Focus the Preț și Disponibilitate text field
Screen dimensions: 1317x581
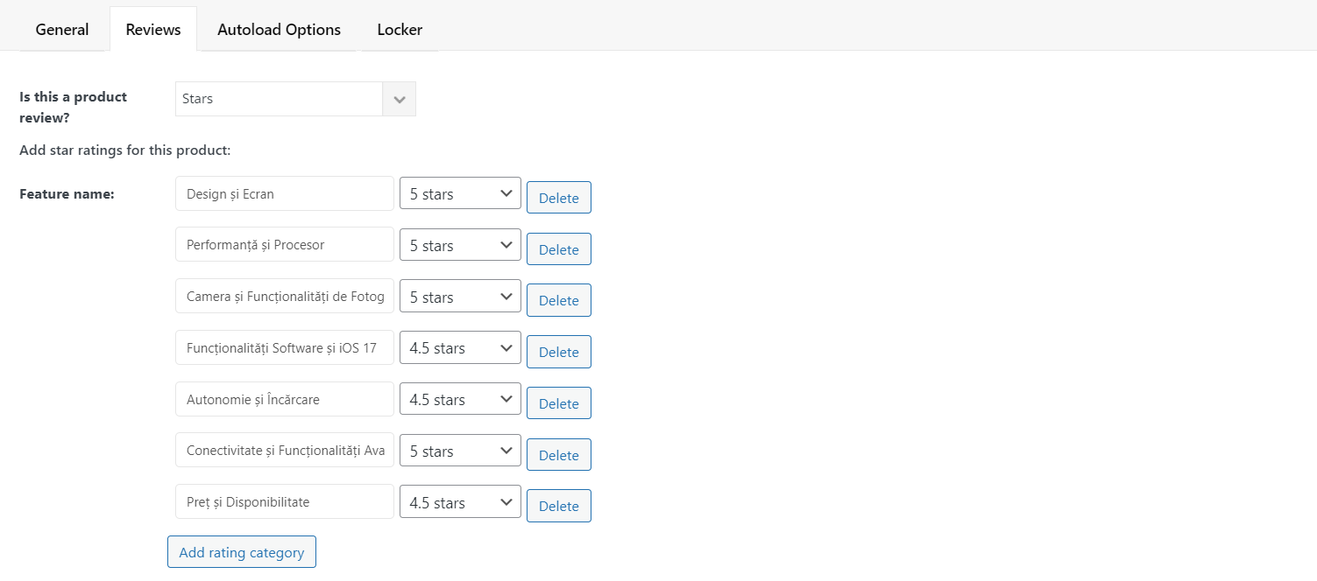pos(285,501)
